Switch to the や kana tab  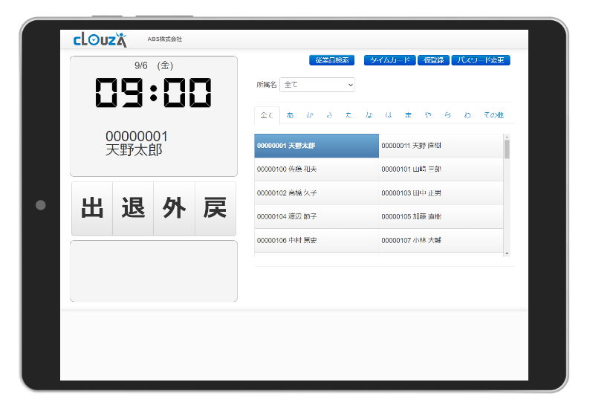[428, 115]
